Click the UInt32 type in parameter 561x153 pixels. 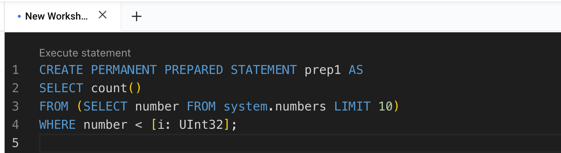pos(201,125)
